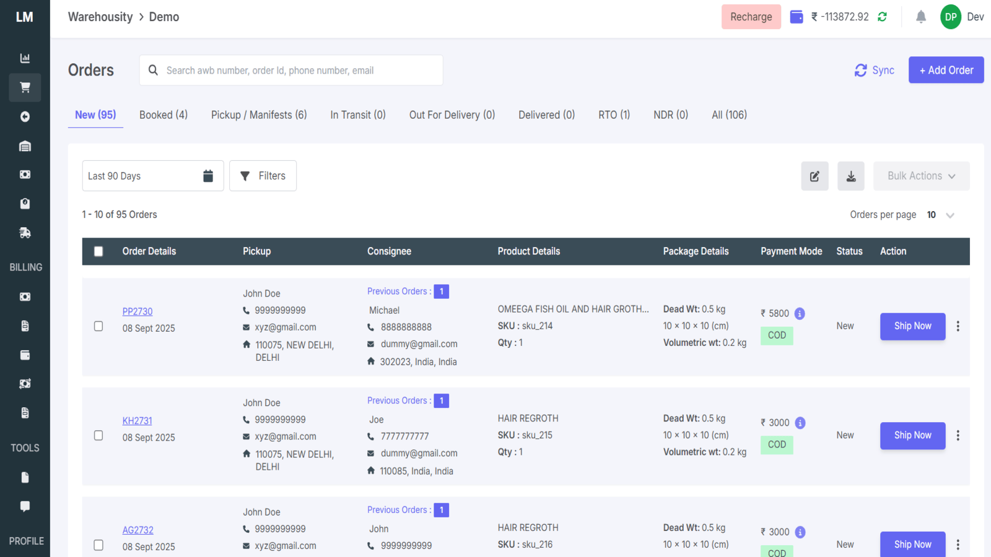This screenshot has width=991, height=557.
Task: Open the dashboard bar-chart icon in sidebar
Action: [25, 58]
